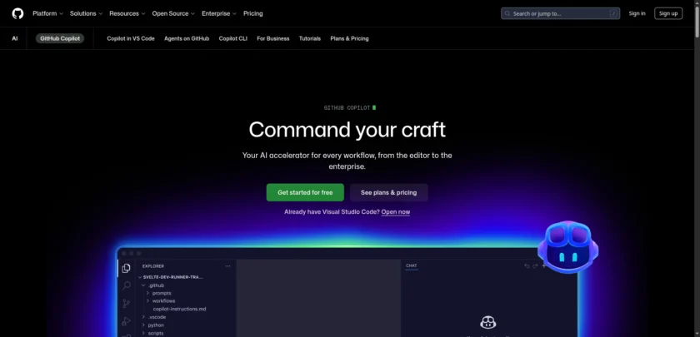Expand the python folder
The width and height of the screenshot is (700, 337).
point(153,325)
